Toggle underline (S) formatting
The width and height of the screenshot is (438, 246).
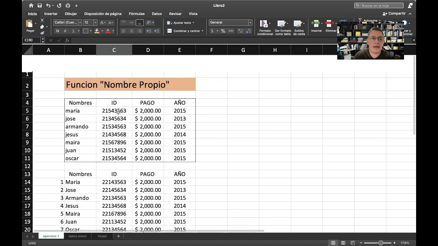(73, 31)
